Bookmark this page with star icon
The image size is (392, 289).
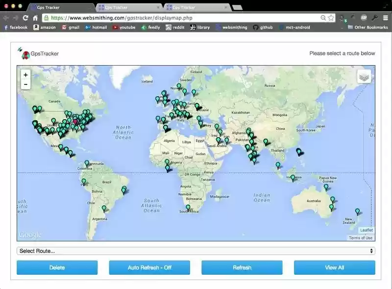pyautogui.click(x=331, y=18)
